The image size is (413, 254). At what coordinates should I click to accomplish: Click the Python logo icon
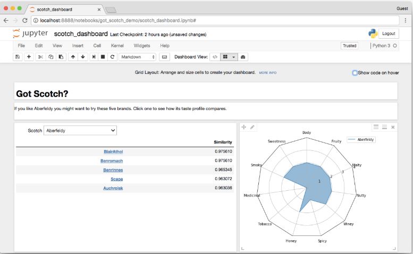click(373, 33)
